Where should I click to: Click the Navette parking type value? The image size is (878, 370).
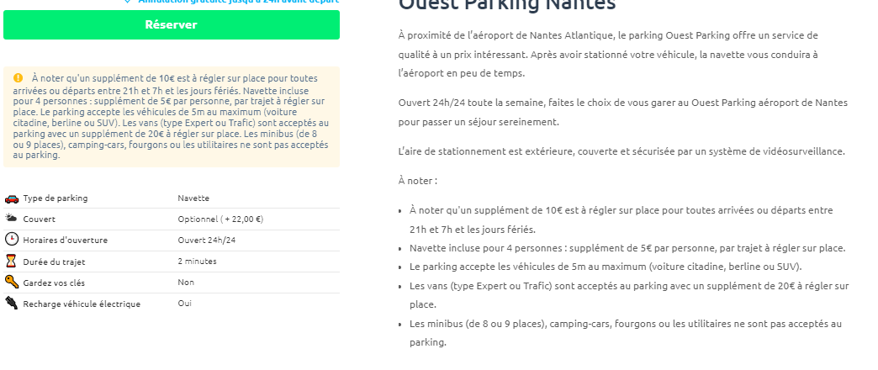193,198
